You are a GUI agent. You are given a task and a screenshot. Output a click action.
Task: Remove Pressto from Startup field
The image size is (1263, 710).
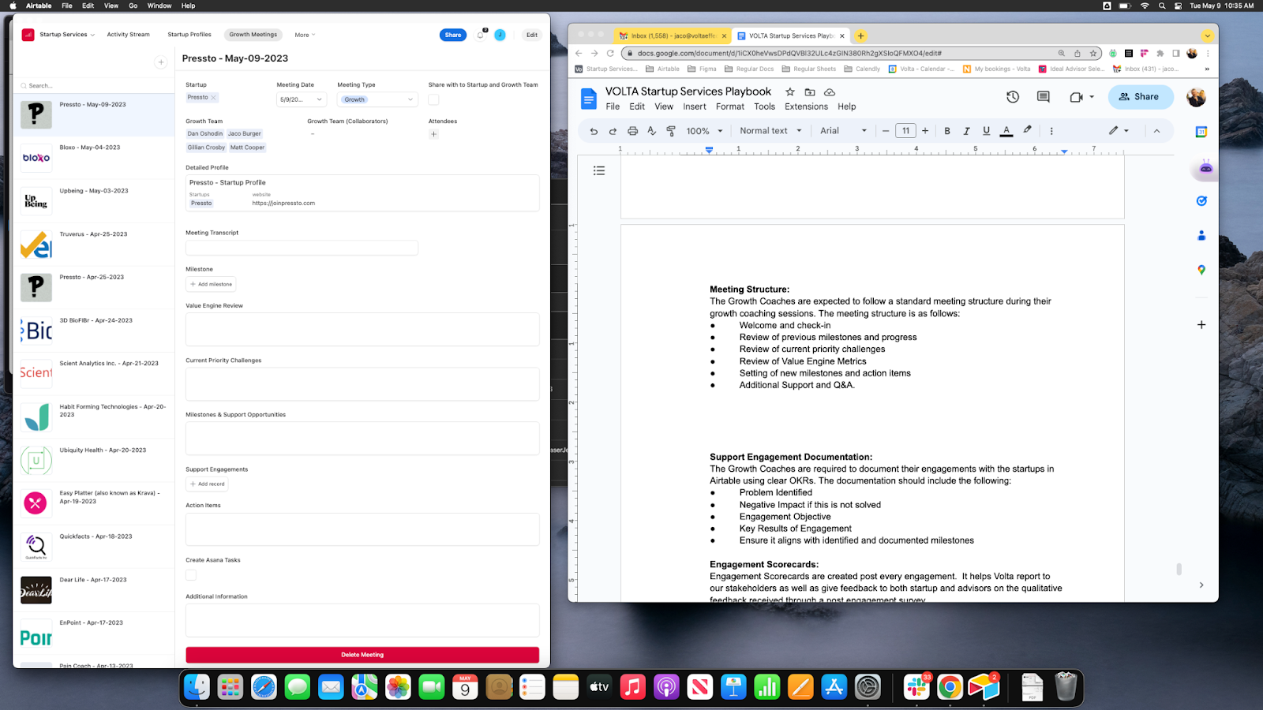pyautogui.click(x=213, y=98)
